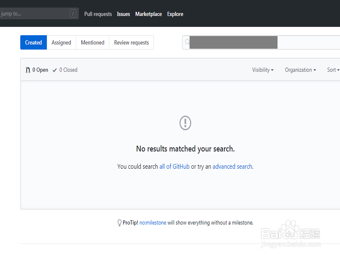Click the jump to input field
This screenshot has width=340, height=256.
tap(34, 13)
